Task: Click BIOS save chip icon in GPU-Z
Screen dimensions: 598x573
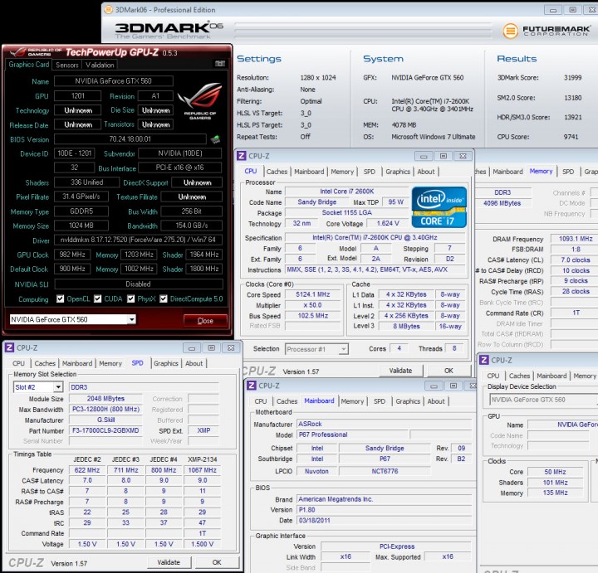Action: pos(215,139)
